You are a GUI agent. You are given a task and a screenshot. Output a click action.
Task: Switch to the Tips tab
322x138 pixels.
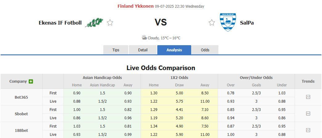tap(116, 50)
